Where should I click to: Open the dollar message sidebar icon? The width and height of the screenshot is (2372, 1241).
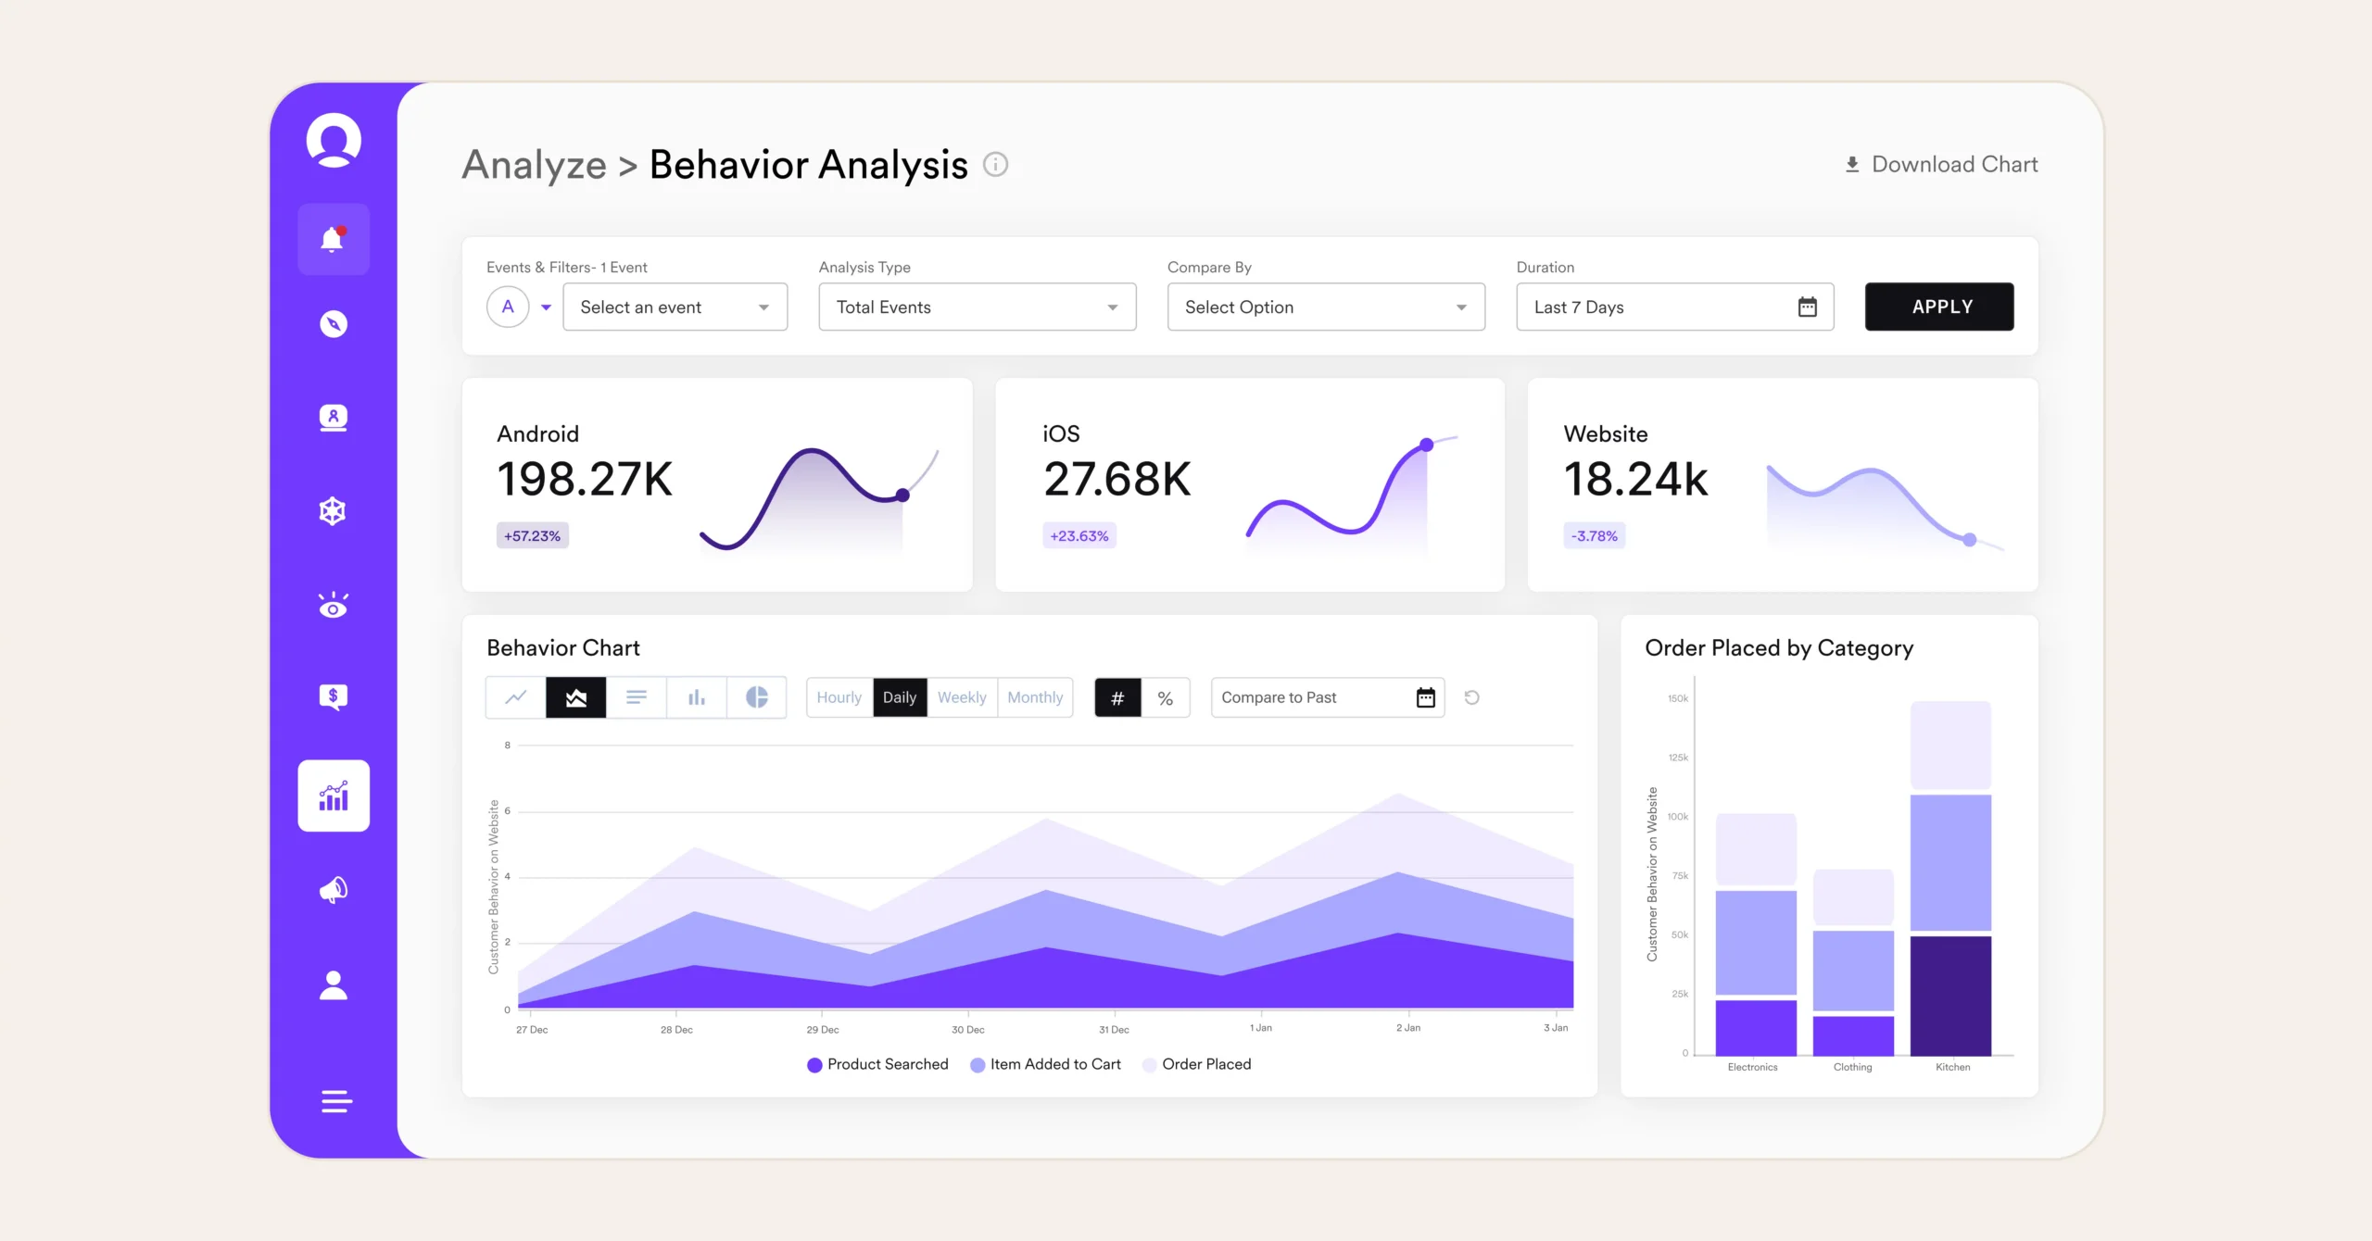pos(334,696)
